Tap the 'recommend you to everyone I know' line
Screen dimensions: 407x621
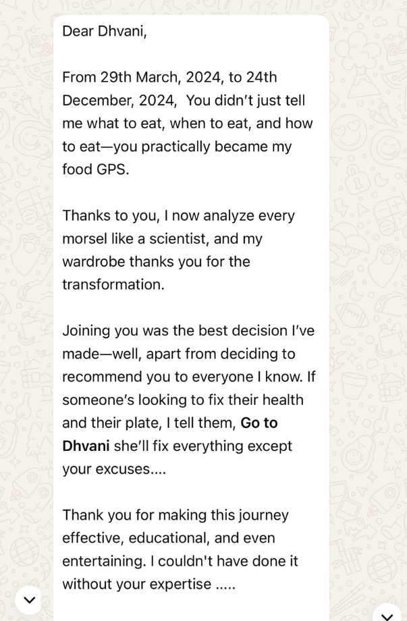coord(188,377)
